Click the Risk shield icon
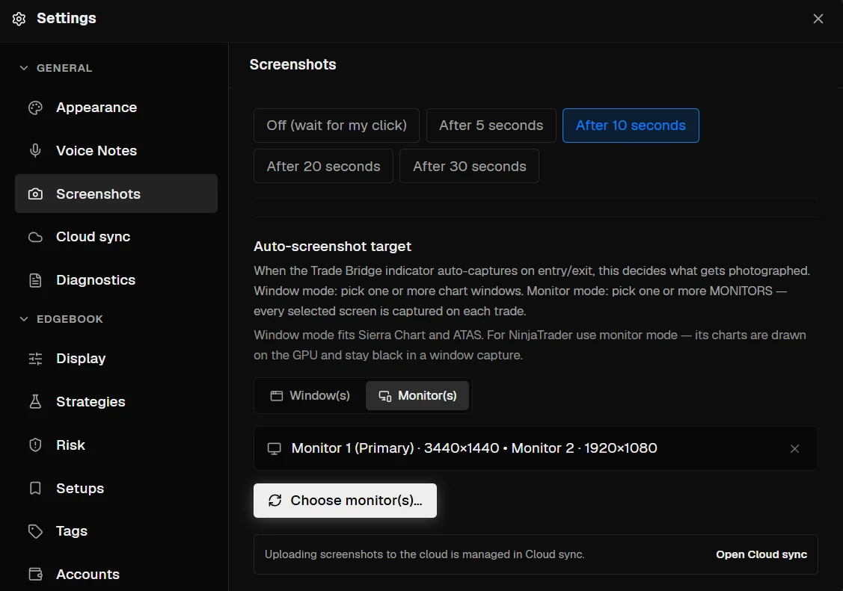843x591 pixels. pyautogui.click(x=35, y=445)
